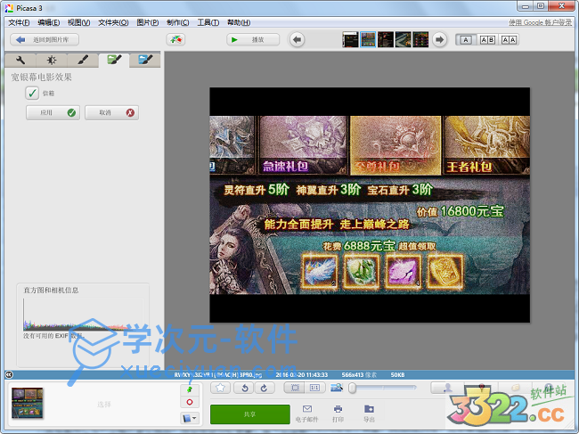The height and width of the screenshot is (434, 579).
Task: Click the people panel icon button
Action: 447,388
